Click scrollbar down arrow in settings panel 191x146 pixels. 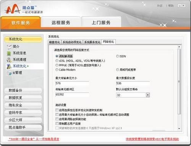[x=179, y=128]
